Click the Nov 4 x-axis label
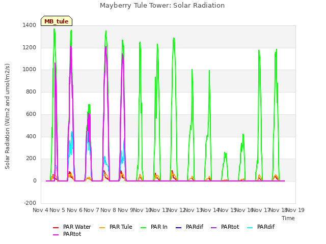The image size is (326, 244). pos(40,210)
